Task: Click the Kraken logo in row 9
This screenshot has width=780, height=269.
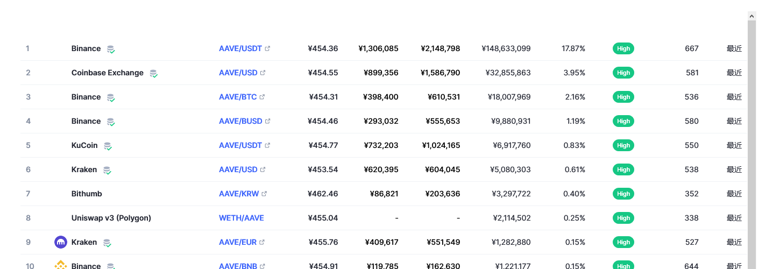Action: tap(61, 242)
